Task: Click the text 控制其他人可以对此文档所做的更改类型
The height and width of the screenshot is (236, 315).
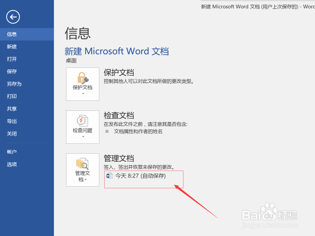Action: pyautogui.click(x=149, y=81)
